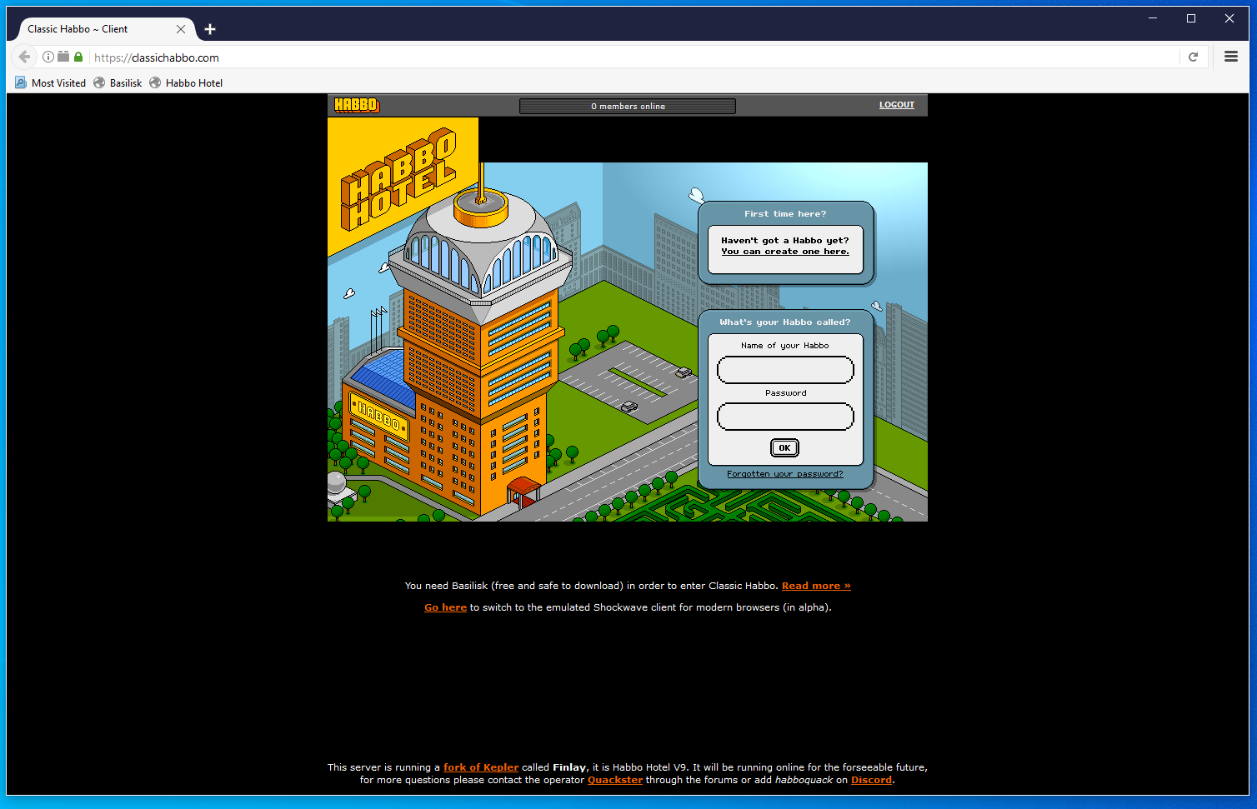This screenshot has height=809, width=1257.
Task: Click the site identity box icon
Action: (63, 57)
